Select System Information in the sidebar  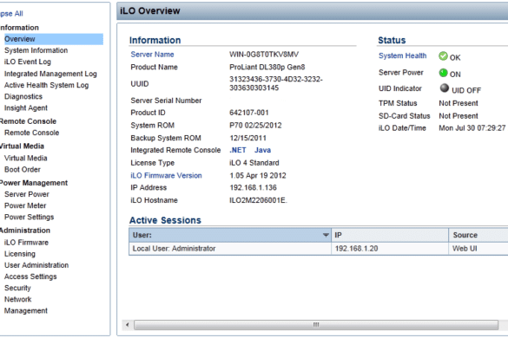36,50
